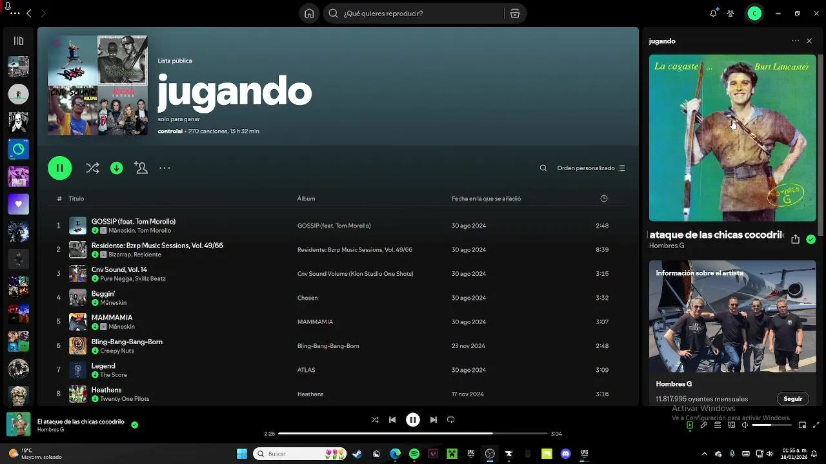826x464 pixels.
Task: Enter full screen with the expand icon
Action: (816, 425)
